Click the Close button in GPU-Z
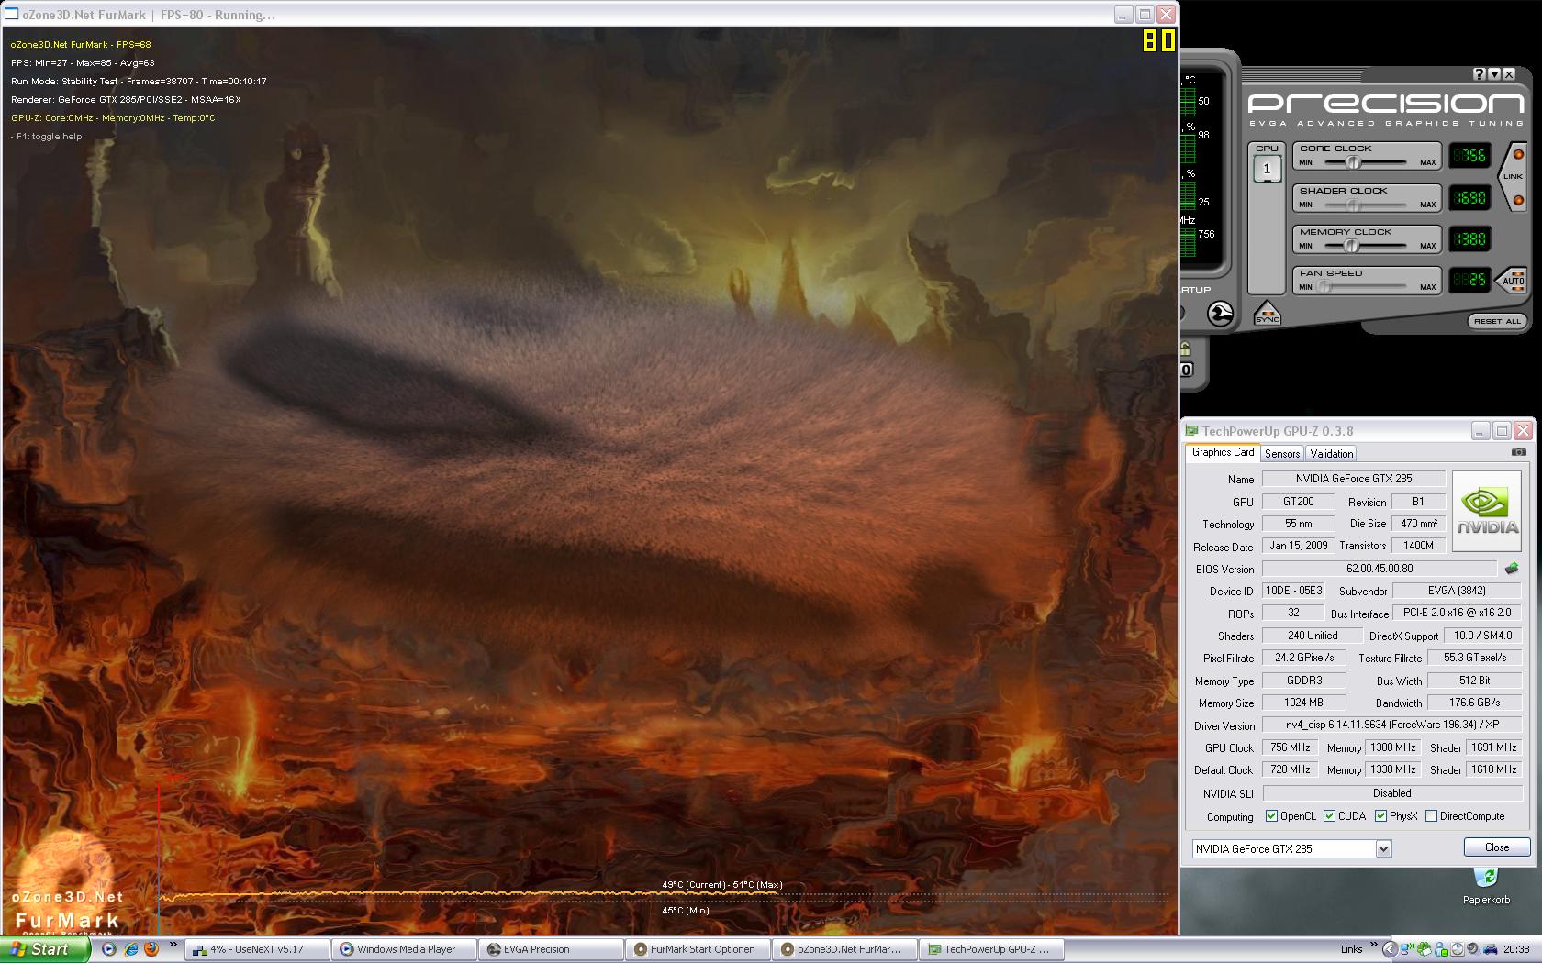Viewport: 1542px width, 963px height. tap(1497, 847)
